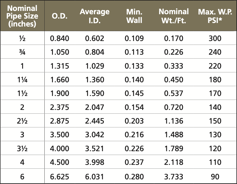Select the max pressure value 300

(215, 38)
